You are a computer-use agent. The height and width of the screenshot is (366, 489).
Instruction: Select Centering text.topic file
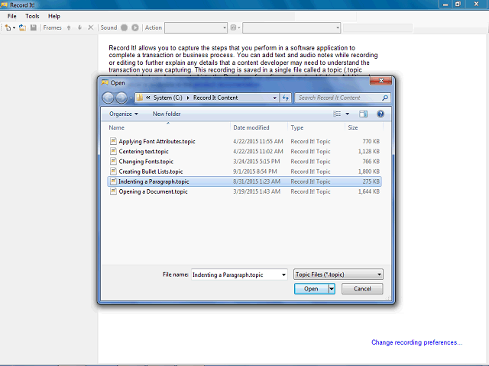click(244, 151)
